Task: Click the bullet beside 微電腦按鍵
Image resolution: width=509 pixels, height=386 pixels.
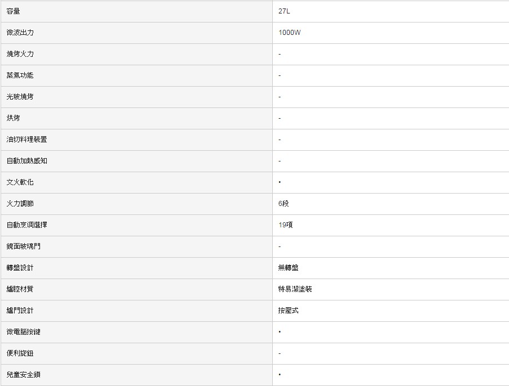Action: (280, 332)
